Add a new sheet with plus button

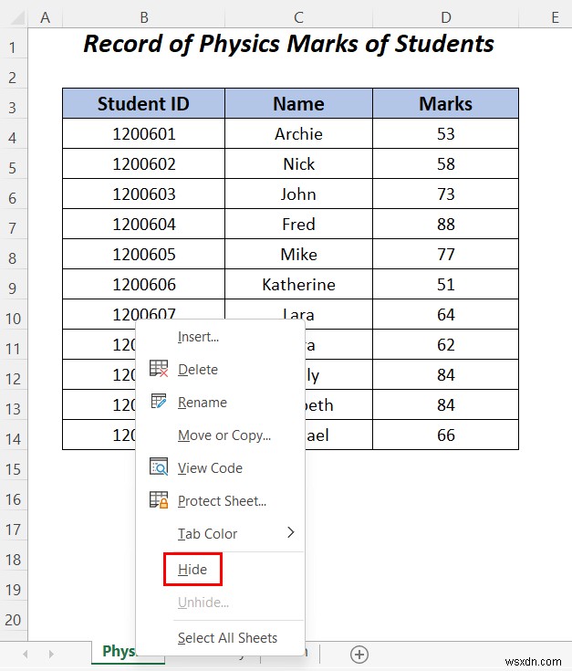tap(359, 654)
